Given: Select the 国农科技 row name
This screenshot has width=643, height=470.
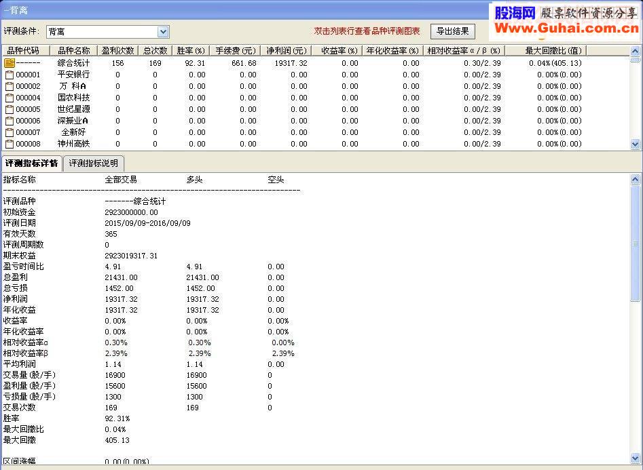Looking at the screenshot, I should 73,98.
